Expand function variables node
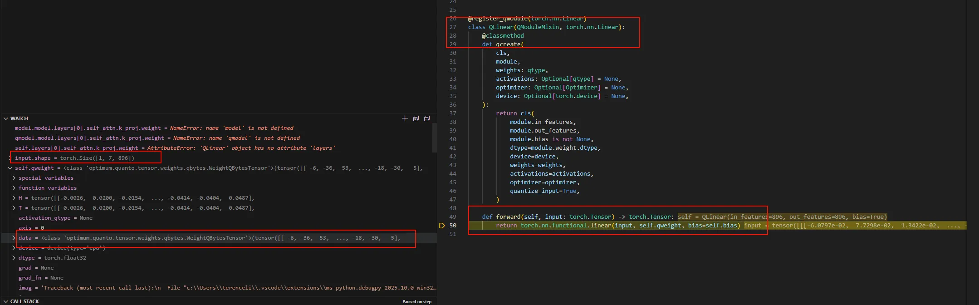The width and height of the screenshot is (979, 305). 14,188
